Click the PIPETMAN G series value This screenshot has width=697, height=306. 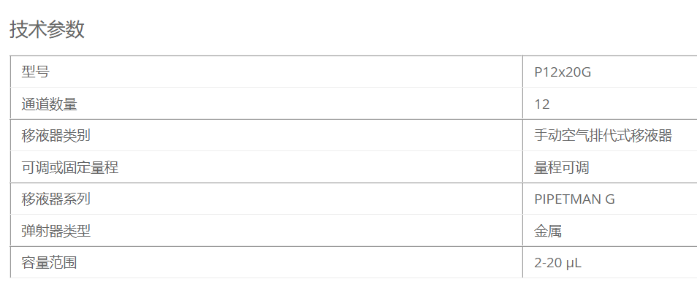[x=575, y=199]
